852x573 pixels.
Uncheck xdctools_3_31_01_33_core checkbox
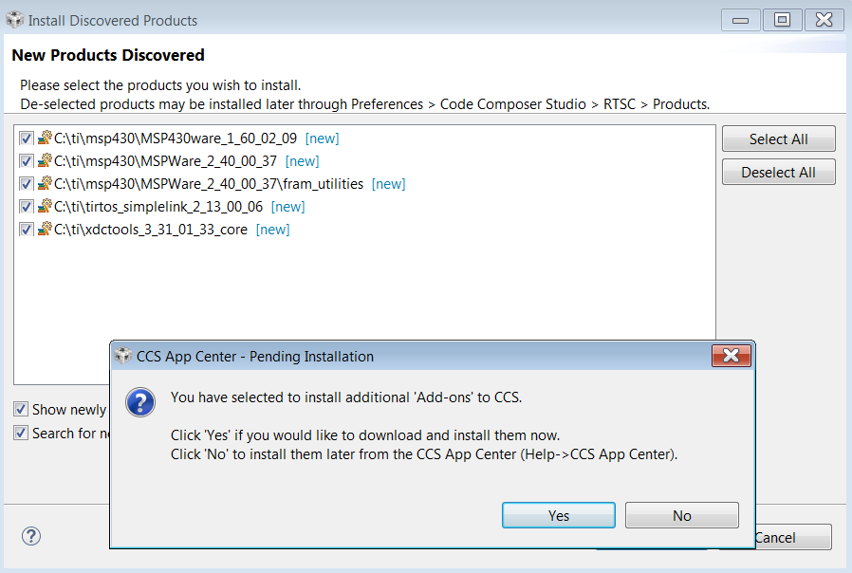coord(26,230)
